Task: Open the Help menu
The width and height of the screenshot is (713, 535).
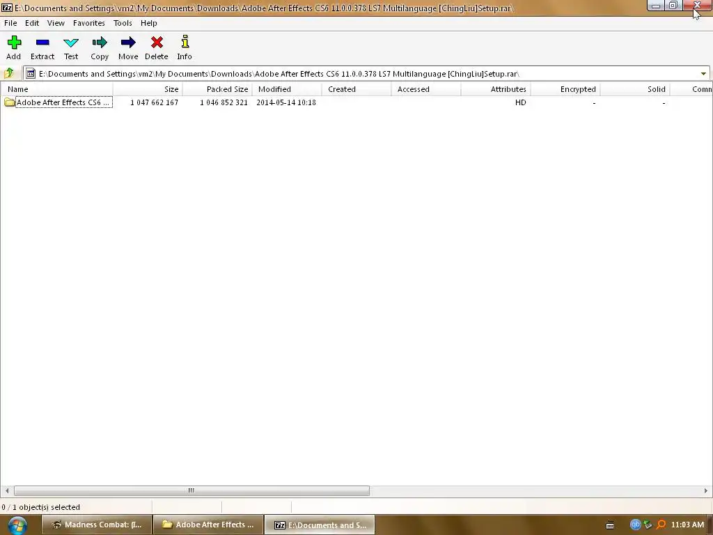Action: (x=149, y=23)
